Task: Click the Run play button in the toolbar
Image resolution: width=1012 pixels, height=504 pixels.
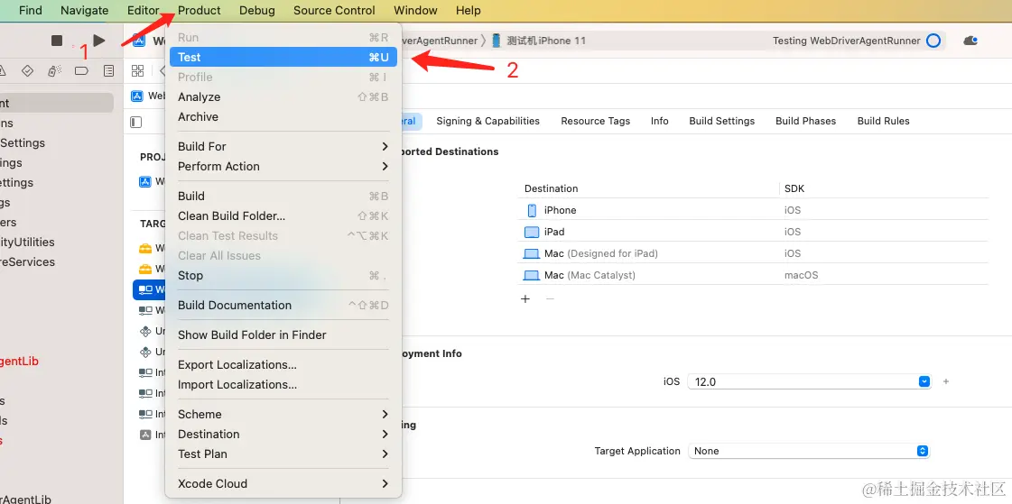Action: [98, 41]
